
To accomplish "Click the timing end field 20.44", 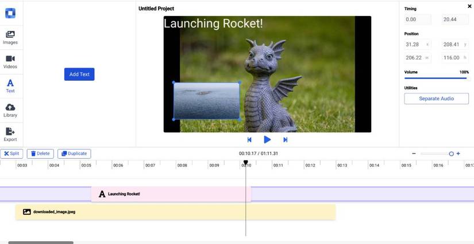I will click(455, 19).
